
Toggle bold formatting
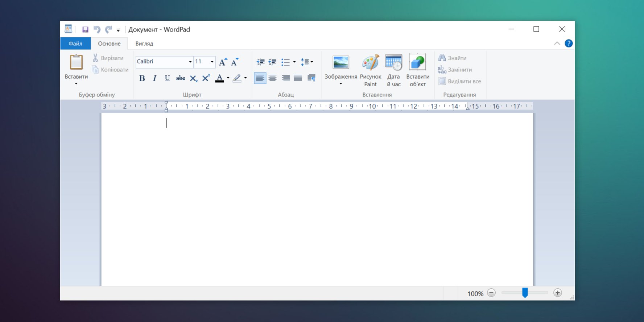[142, 78]
